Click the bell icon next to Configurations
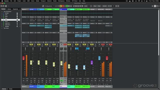 [x=56, y=6]
